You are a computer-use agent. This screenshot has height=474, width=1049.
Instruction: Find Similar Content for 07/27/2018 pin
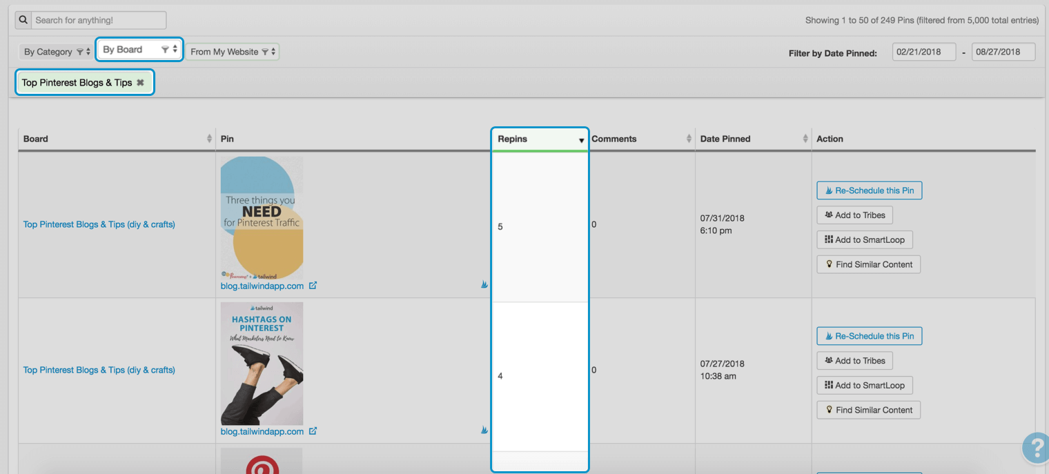868,410
